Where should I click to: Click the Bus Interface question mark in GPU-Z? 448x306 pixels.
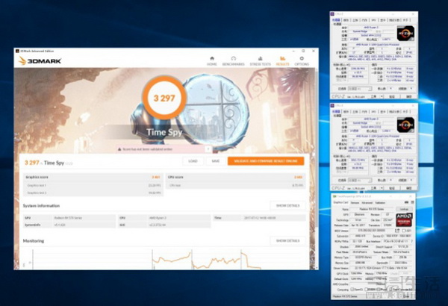tap(411, 241)
